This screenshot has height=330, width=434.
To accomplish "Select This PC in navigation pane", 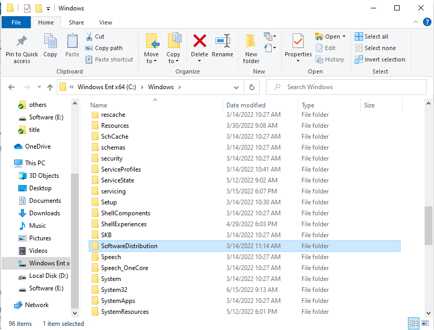I will (x=30, y=163).
